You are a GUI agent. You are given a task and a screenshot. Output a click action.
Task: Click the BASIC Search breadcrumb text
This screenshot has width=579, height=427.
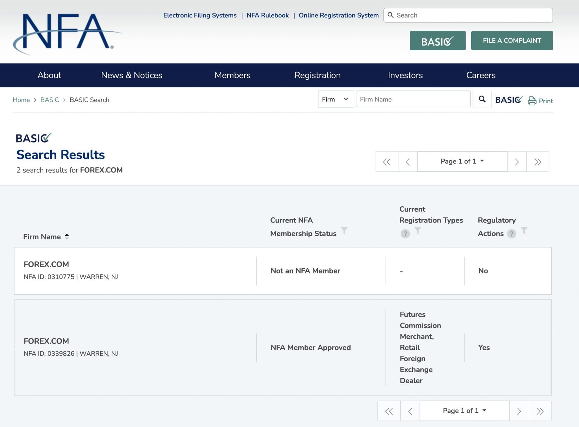[89, 100]
